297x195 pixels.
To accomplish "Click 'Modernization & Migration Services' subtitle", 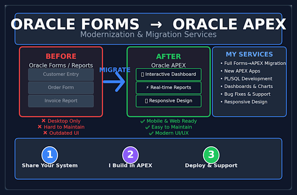I will (x=148, y=34).
